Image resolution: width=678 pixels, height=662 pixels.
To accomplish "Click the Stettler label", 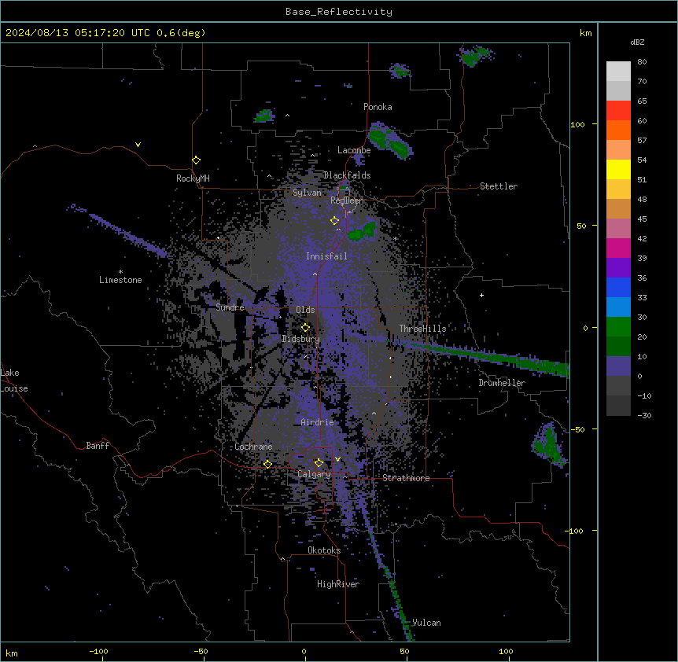I will tap(499, 186).
